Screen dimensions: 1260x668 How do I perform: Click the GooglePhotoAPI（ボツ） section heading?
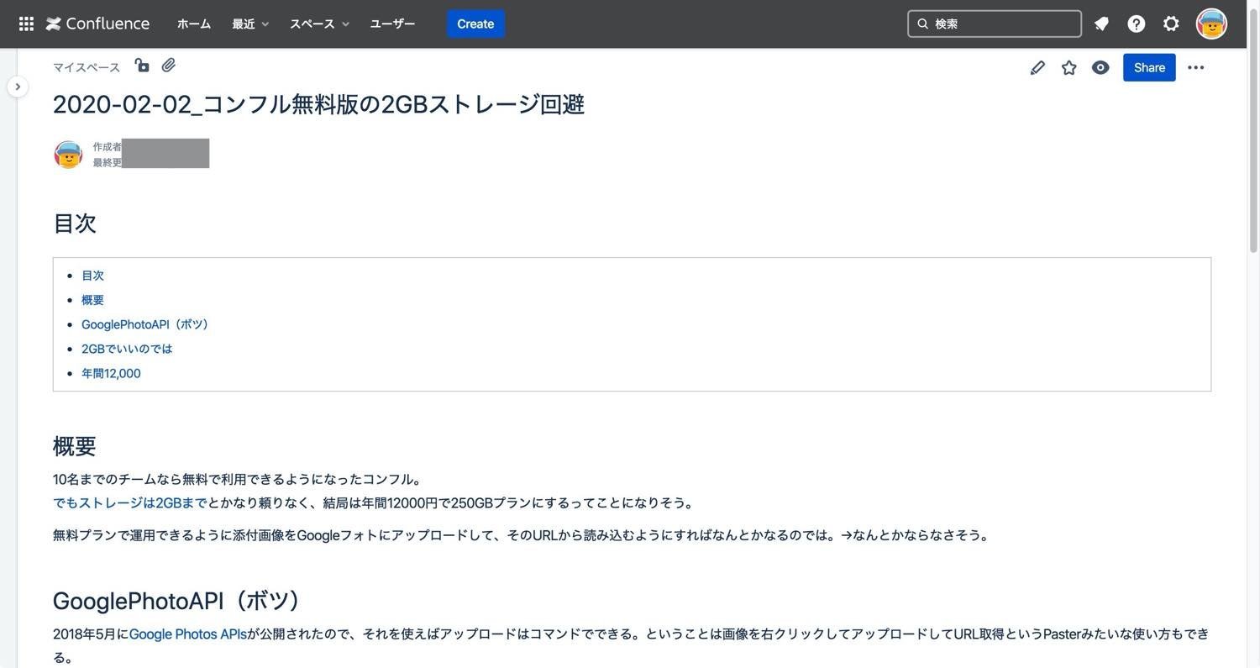178,601
